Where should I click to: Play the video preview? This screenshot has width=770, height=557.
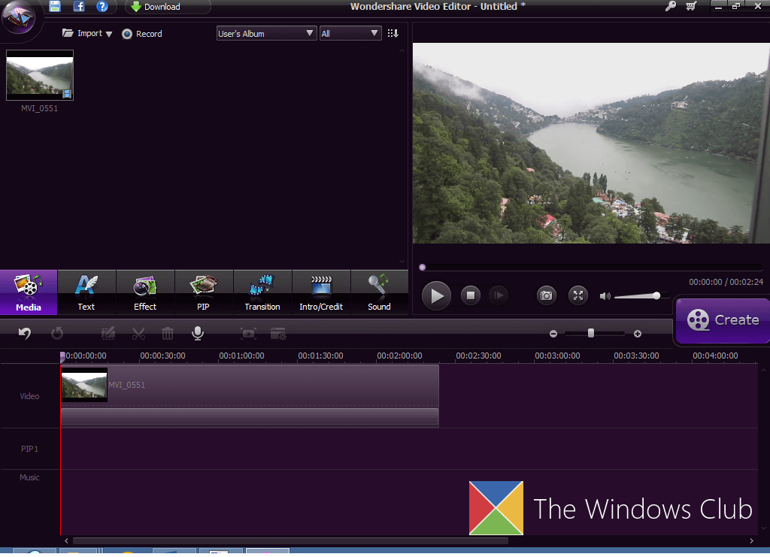(436, 295)
